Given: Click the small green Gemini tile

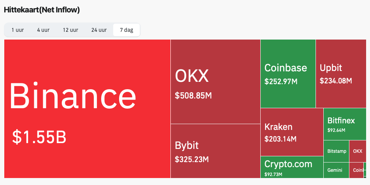Looking at the screenshot, I should (336, 170).
